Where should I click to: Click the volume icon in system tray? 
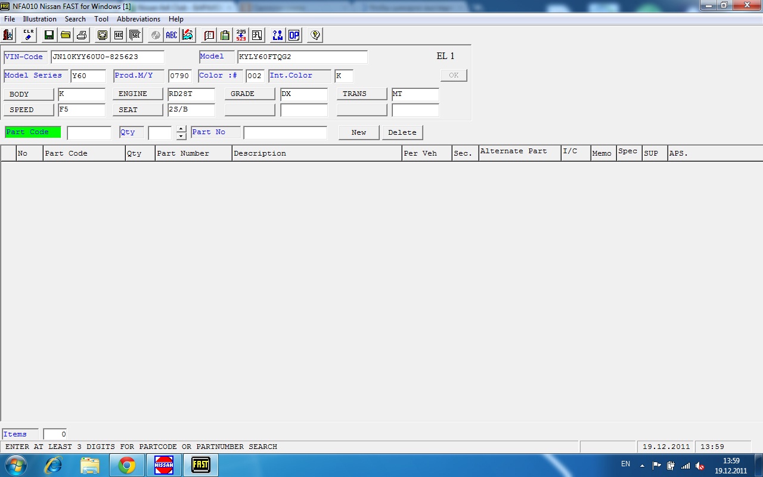click(700, 466)
